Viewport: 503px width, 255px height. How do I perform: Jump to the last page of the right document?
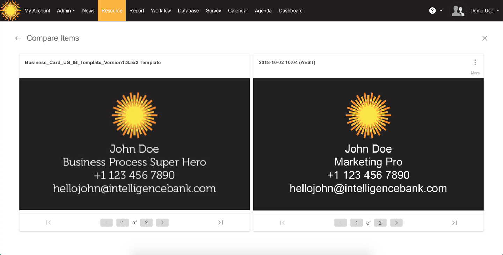[x=454, y=222]
